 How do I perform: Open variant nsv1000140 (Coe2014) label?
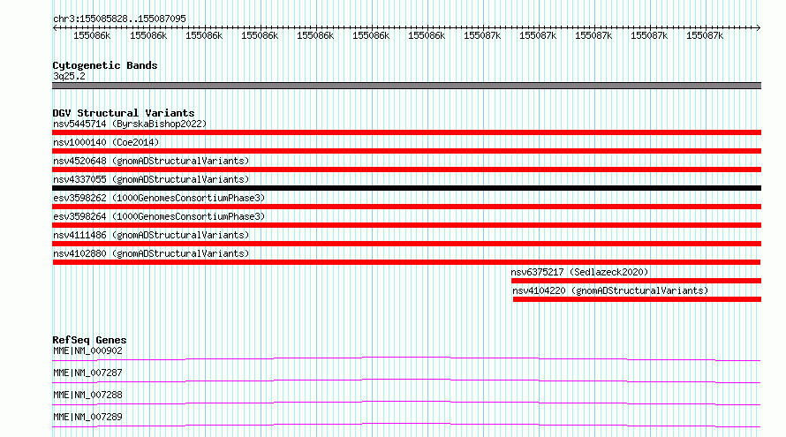tap(106, 142)
